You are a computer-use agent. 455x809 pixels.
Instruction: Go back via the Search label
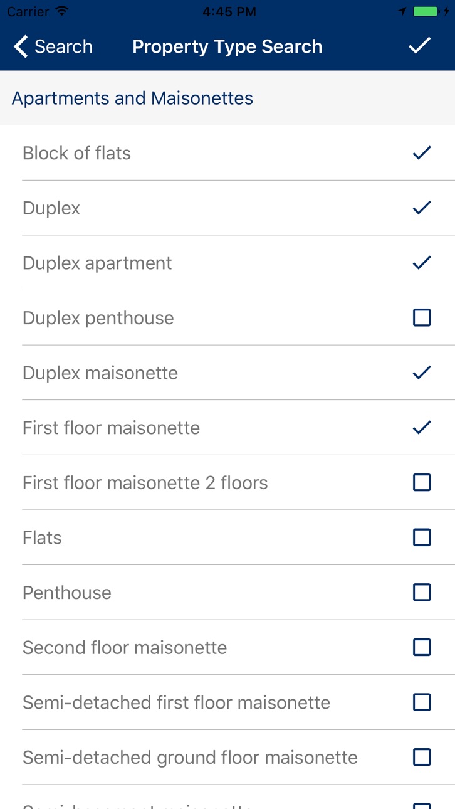(x=63, y=46)
